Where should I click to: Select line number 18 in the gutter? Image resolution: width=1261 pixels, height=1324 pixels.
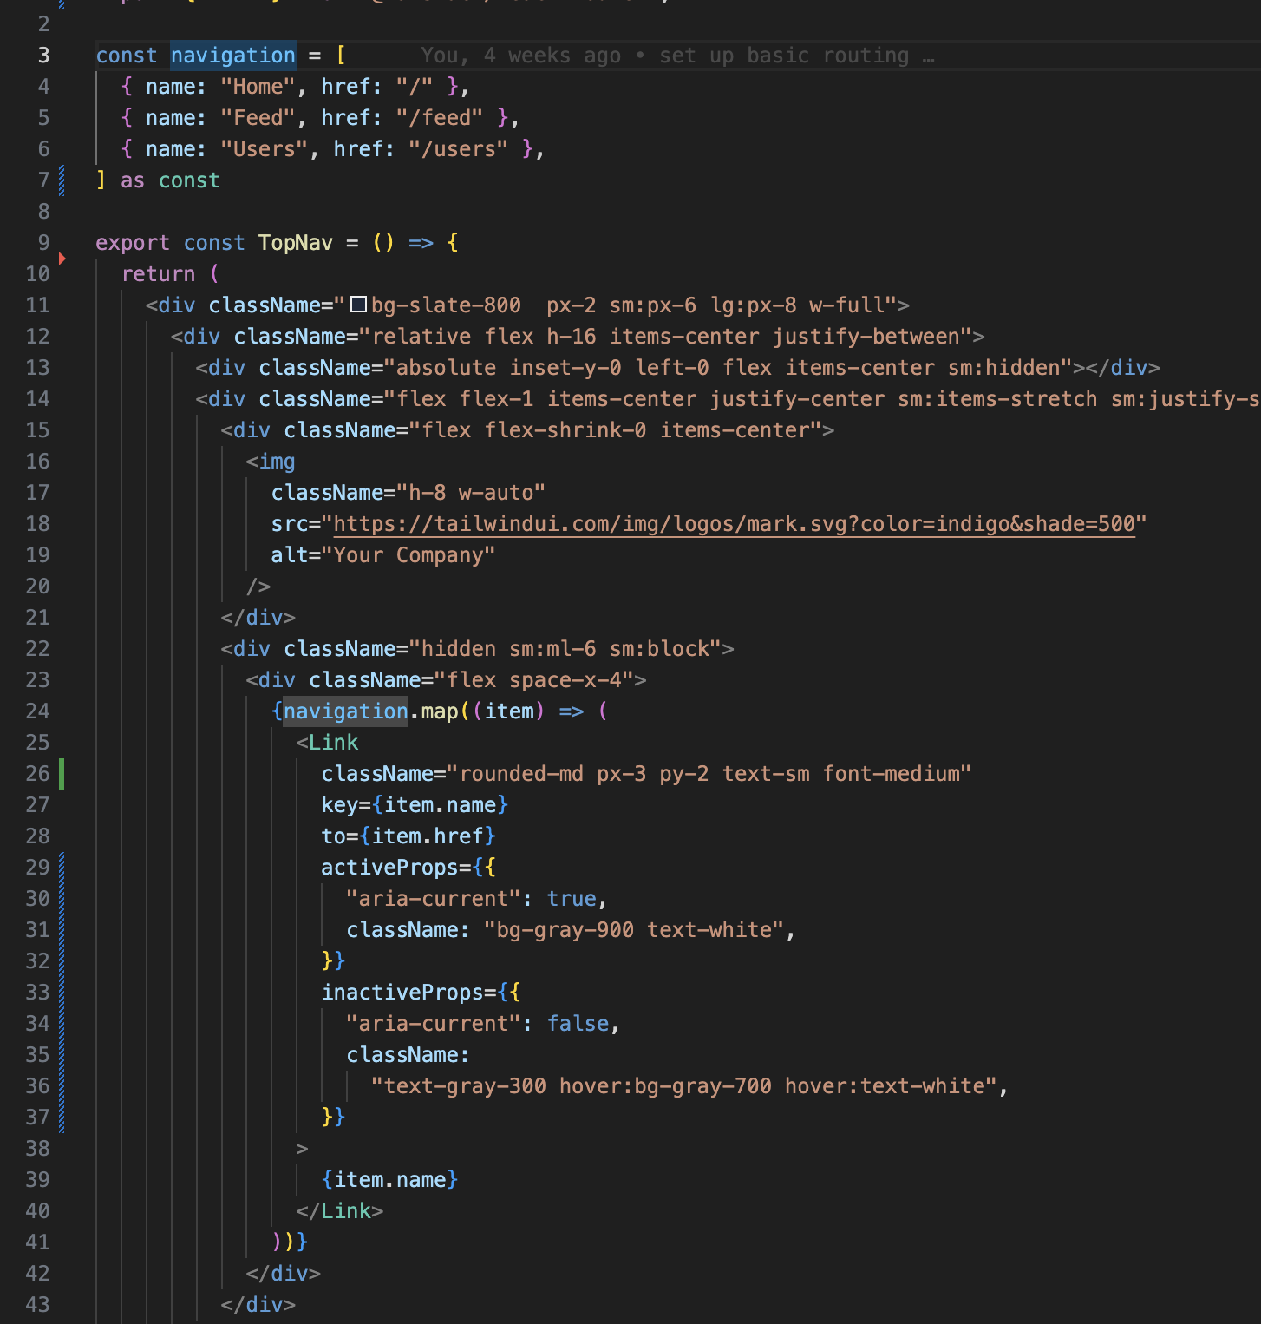coord(37,524)
